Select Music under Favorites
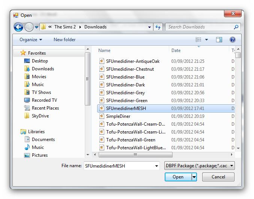Screen dimensions: 254x199 [38, 84]
